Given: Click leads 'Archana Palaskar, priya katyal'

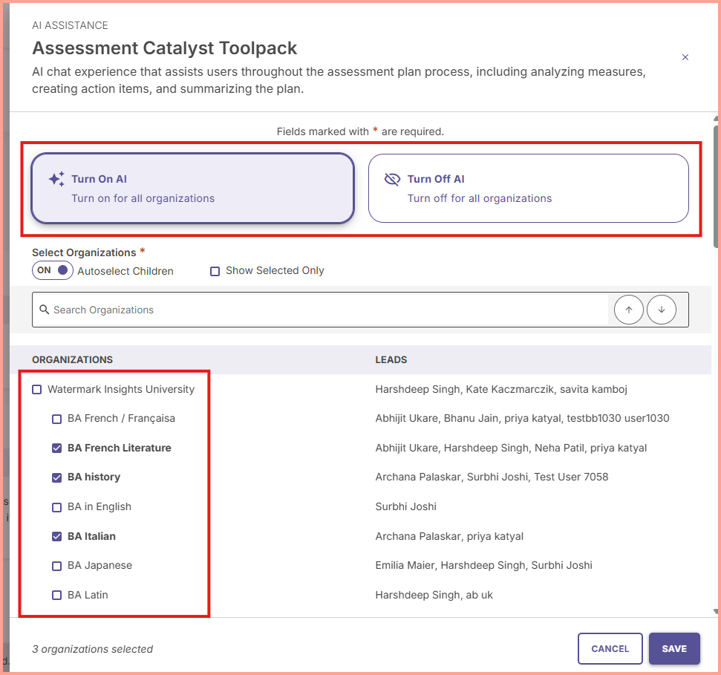Looking at the screenshot, I should [x=449, y=536].
